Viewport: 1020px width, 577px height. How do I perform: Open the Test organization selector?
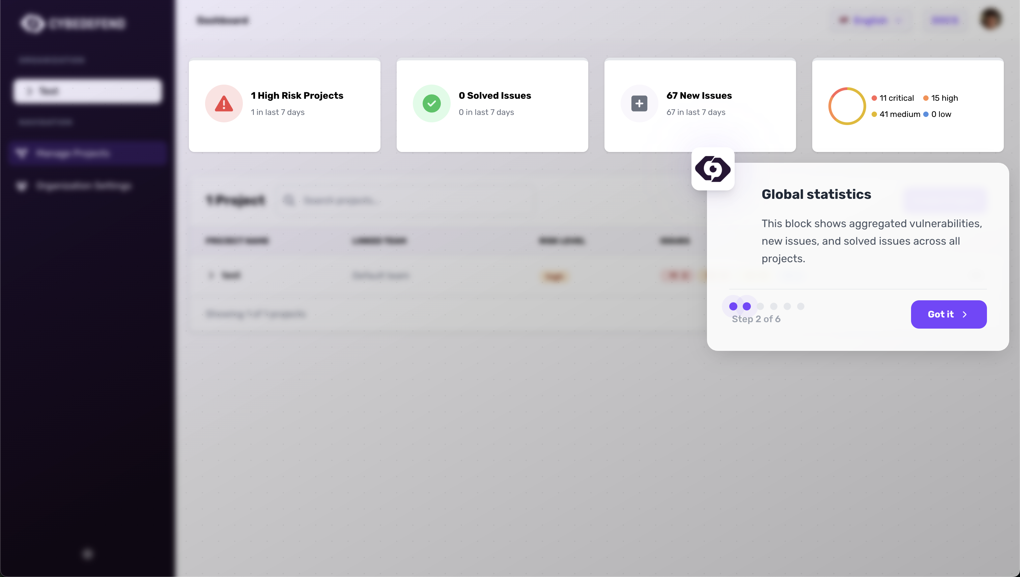88,91
